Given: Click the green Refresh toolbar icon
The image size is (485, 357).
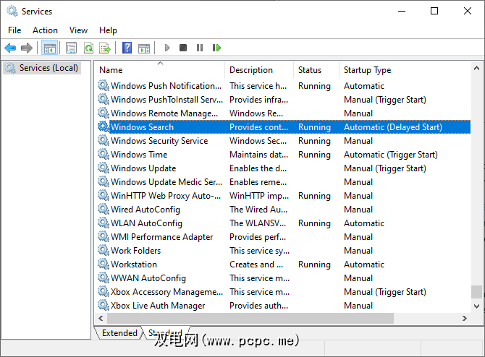Looking at the screenshot, I should [88, 48].
